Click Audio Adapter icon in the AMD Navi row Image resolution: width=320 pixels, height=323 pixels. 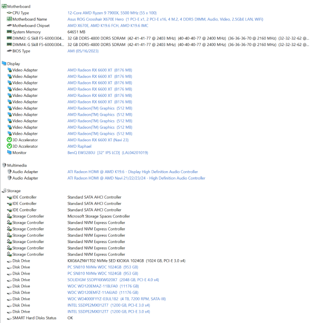pos(9,178)
